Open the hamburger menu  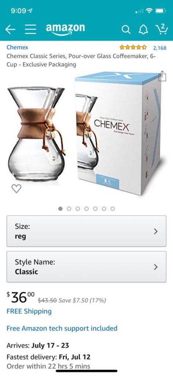(x=30, y=29)
